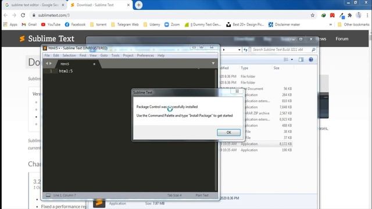
Task: Expand the hidden bookmarks chevron
Action: pyautogui.click(x=331, y=24)
